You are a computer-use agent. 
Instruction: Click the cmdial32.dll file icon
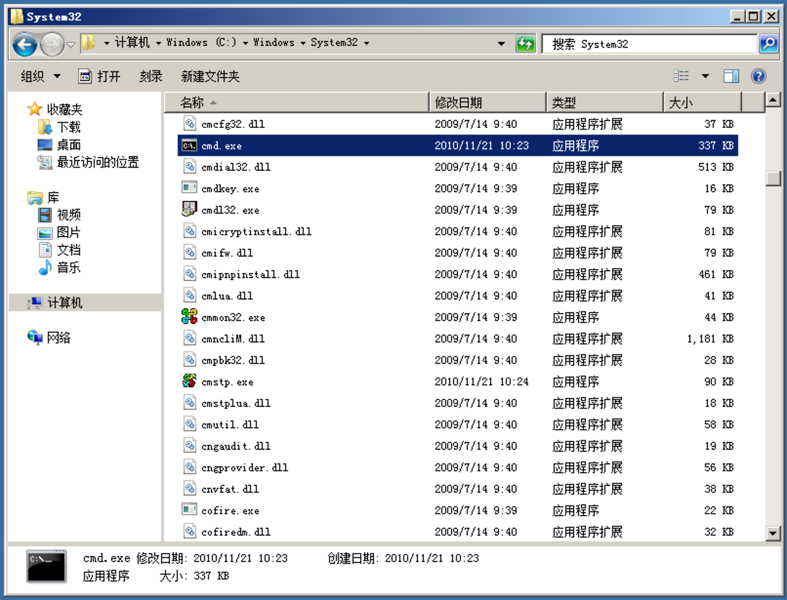pyautogui.click(x=189, y=166)
